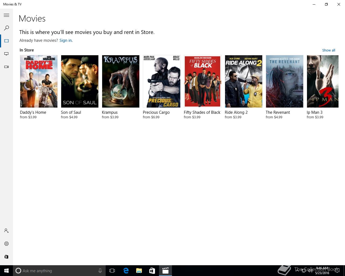Click the 'from $6.99' price label
The width and height of the screenshot is (345, 276).
coord(151,117)
